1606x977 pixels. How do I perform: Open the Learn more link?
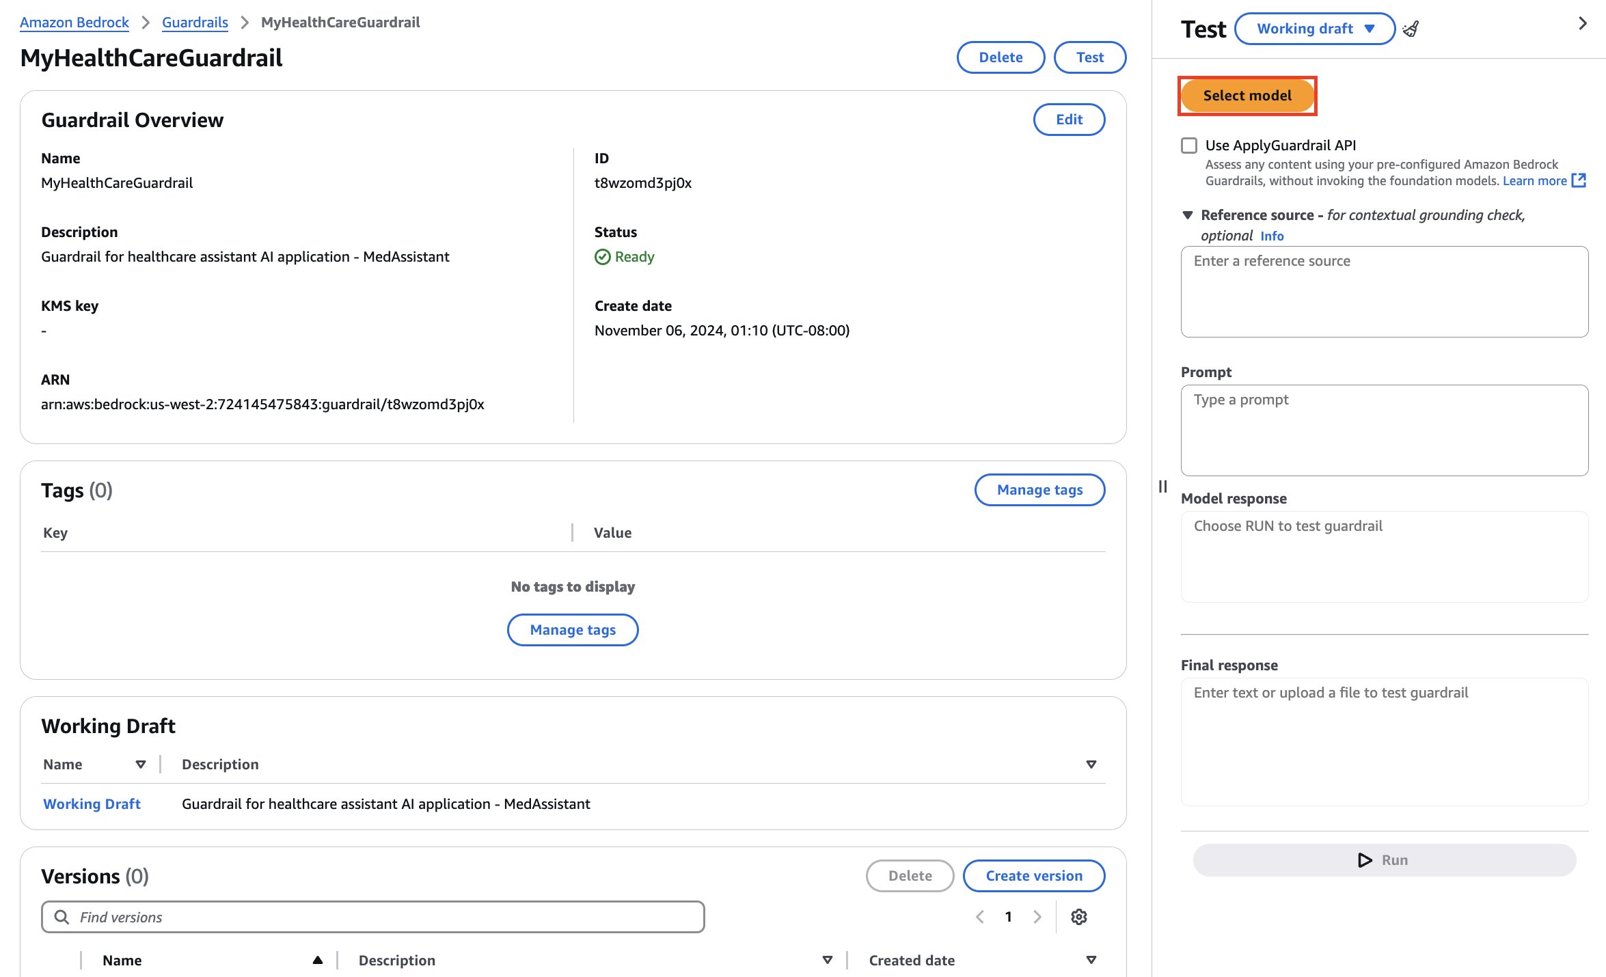click(1534, 181)
